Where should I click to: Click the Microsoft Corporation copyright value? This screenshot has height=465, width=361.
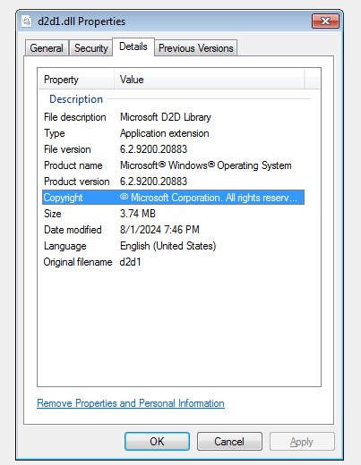[209, 198]
